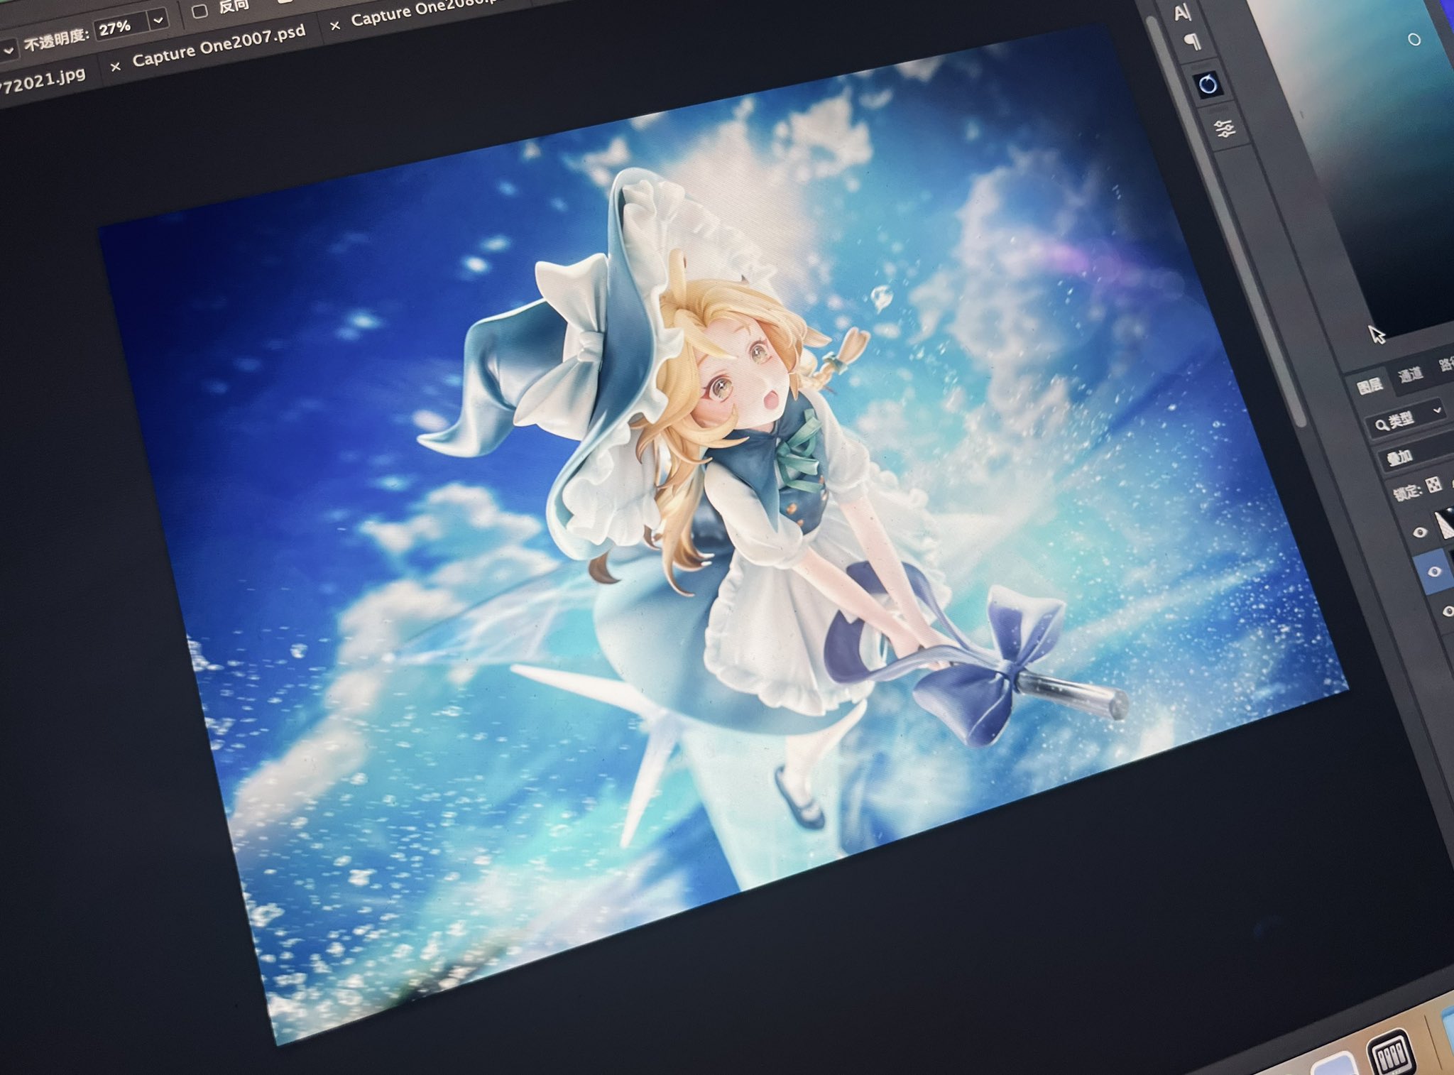This screenshot has height=1075, width=1454.
Task: Open the opacity 27% dropdown arrow
Action: point(159,20)
